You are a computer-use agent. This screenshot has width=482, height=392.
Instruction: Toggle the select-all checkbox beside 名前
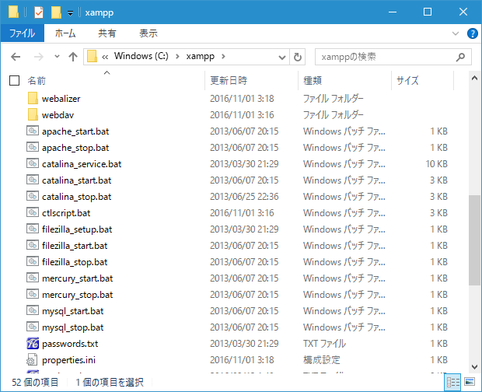pyautogui.click(x=15, y=81)
